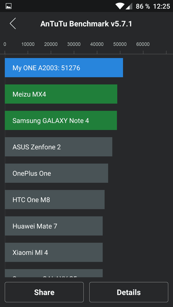
Task: Select the OnePlus One bar
Action: click(x=56, y=173)
